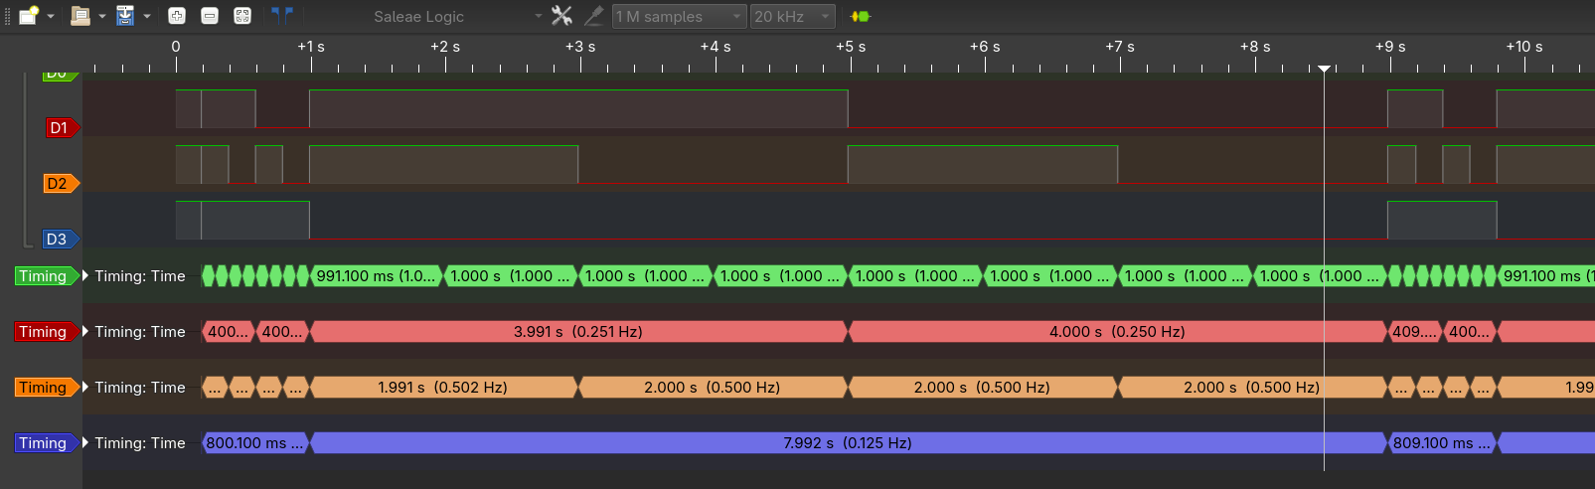
Task: Fit the whole capture with zoom-to-fit
Action: [242, 16]
